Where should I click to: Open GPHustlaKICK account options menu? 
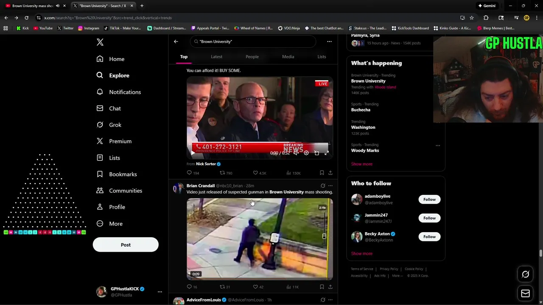point(160,292)
